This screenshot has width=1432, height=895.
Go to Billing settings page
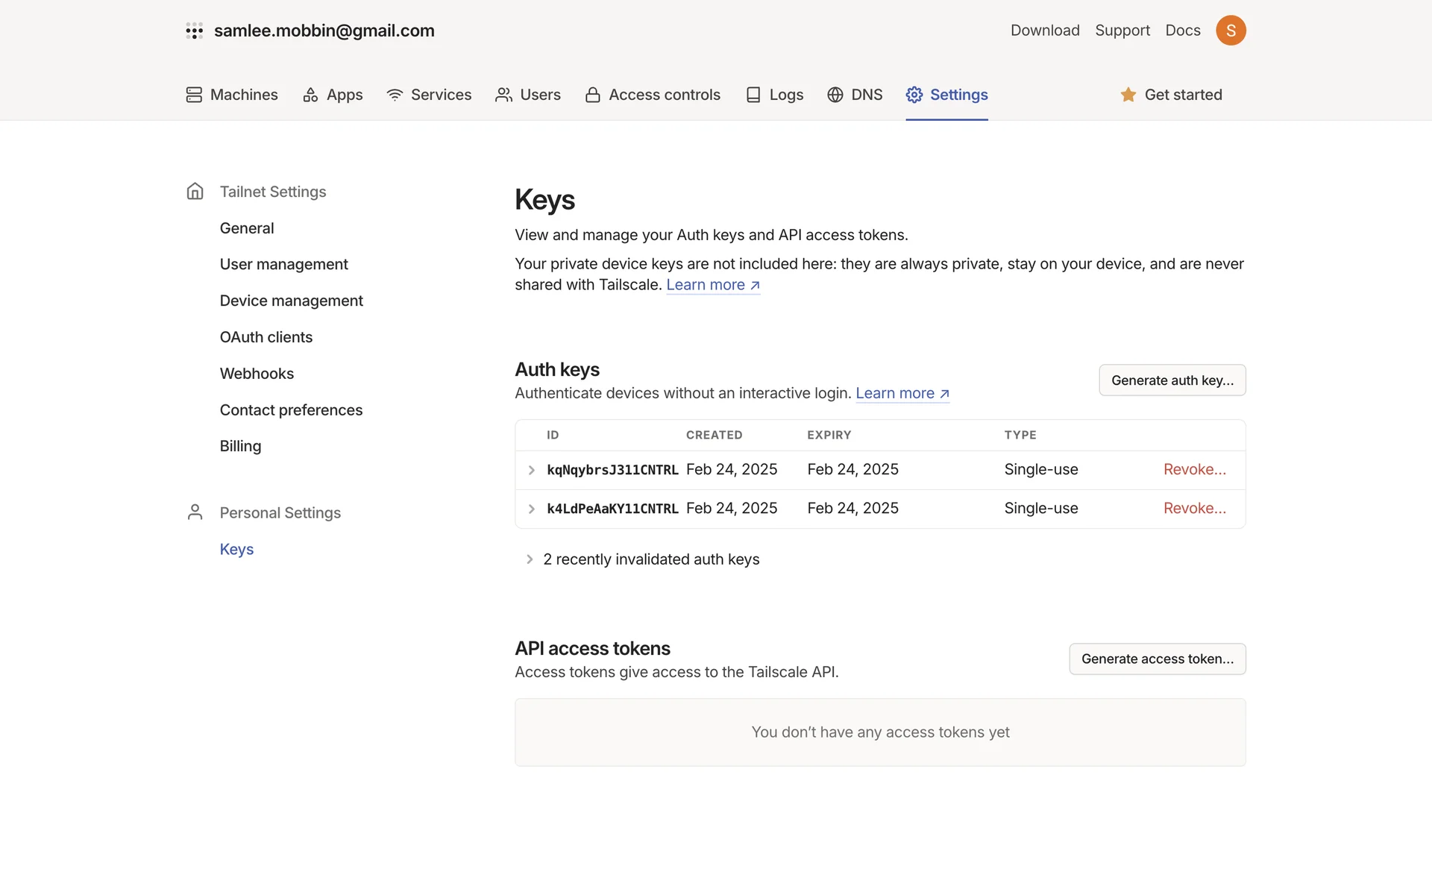[240, 446]
